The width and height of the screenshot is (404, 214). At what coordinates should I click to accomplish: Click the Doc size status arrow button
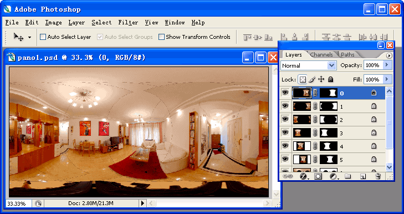click(x=143, y=203)
